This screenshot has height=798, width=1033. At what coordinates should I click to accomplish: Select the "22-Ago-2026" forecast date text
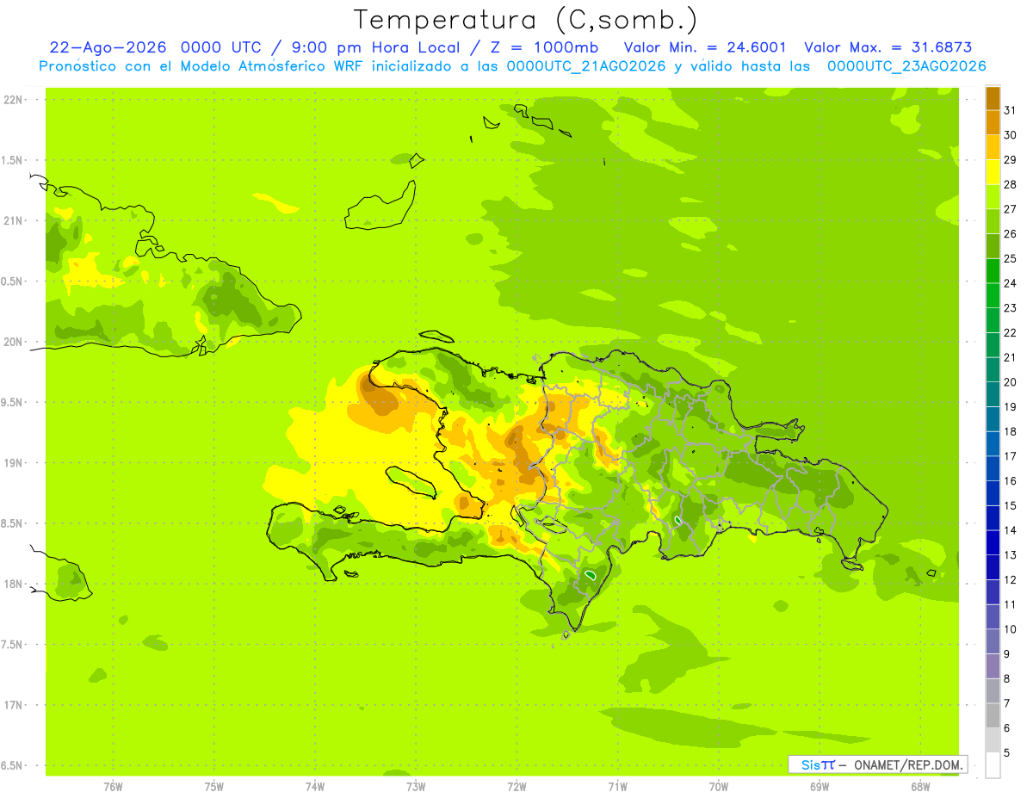pos(109,47)
